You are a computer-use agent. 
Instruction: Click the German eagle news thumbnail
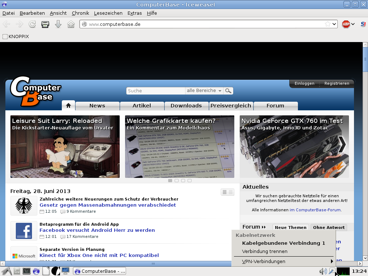tap(24, 206)
